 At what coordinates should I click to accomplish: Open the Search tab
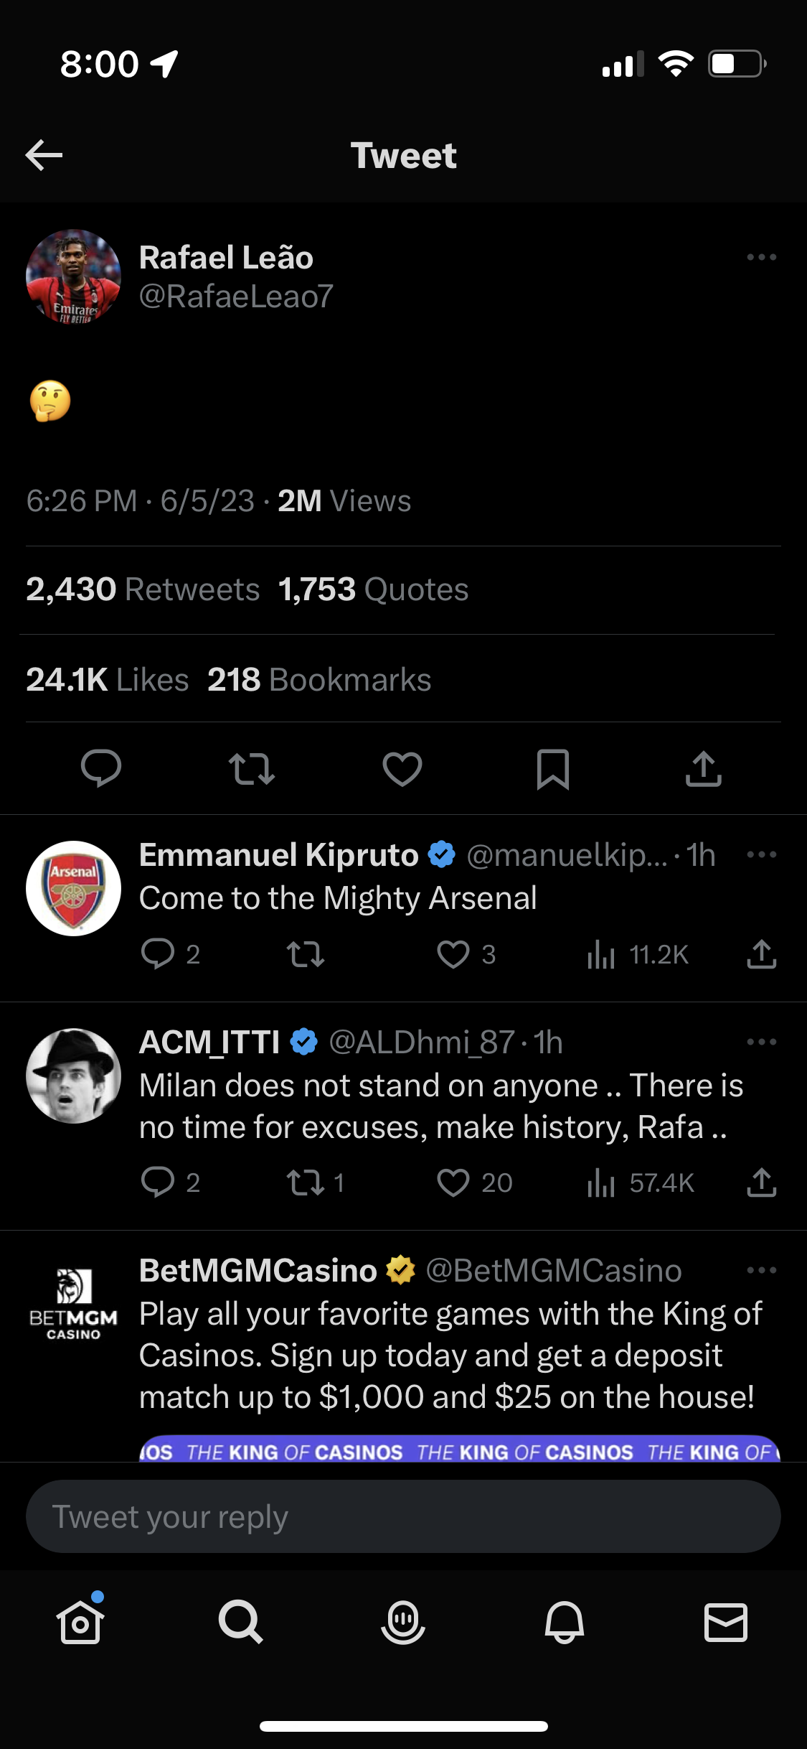coord(241,1622)
